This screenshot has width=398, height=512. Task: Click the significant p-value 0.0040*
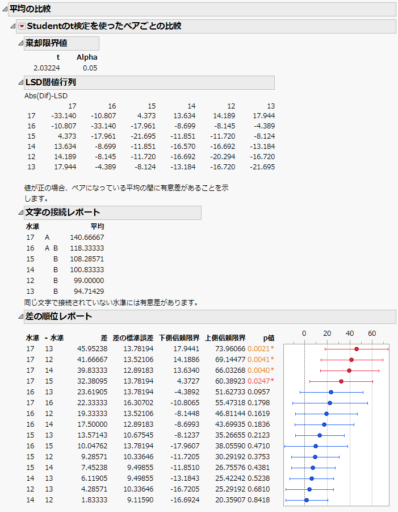pos(261,371)
